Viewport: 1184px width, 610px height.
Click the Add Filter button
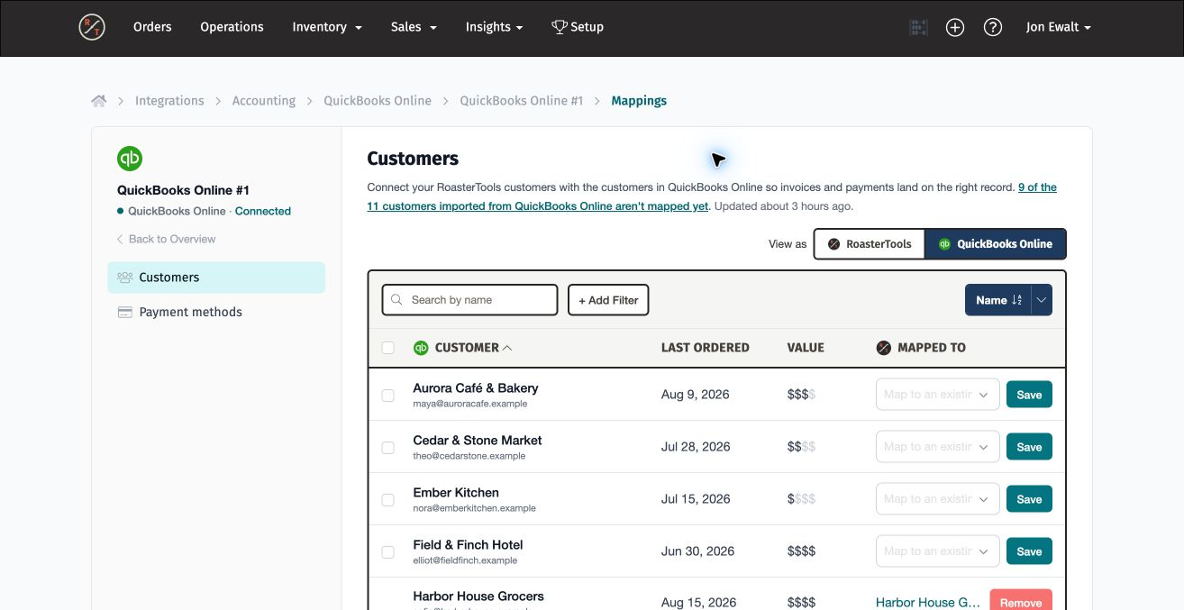click(608, 300)
